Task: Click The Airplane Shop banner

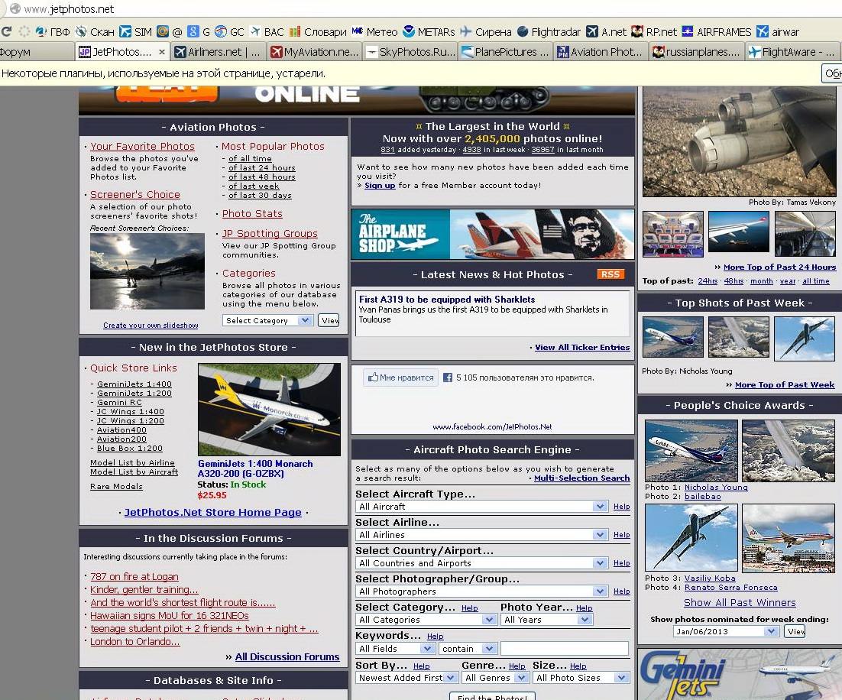Action: tap(492, 234)
